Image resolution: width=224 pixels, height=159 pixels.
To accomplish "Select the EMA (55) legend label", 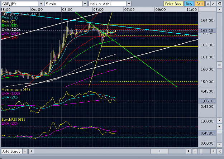I will [10, 26].
